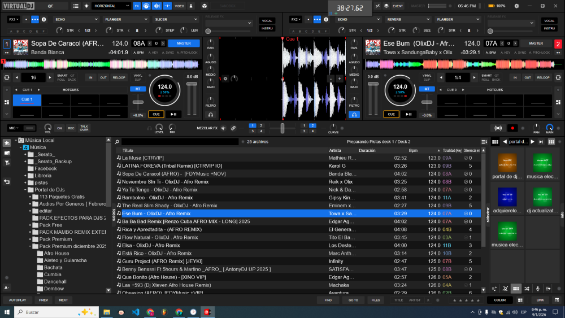Image resolution: width=565 pixels, height=318 pixels.
Task: Collapse the Portal de DJs folder
Action: [25, 190]
